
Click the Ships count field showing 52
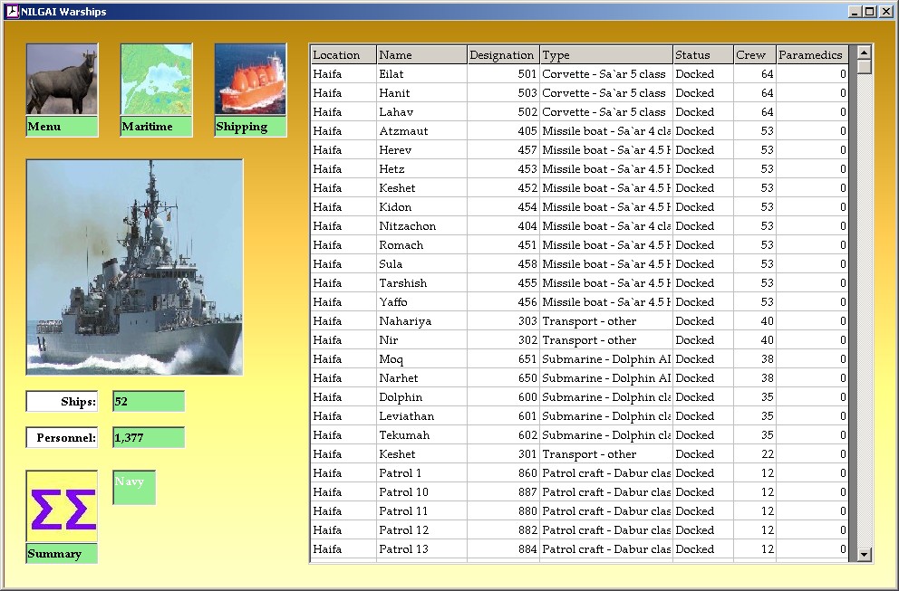tap(149, 402)
